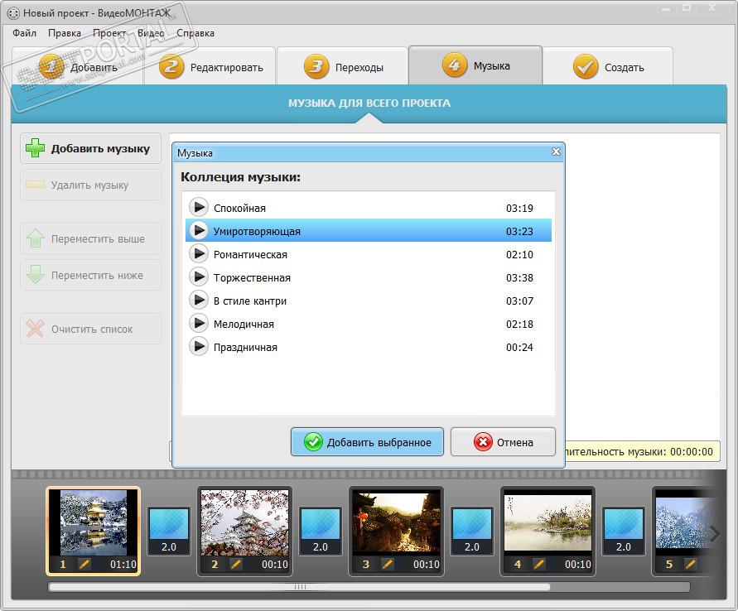Open the Файл menu

point(25,33)
